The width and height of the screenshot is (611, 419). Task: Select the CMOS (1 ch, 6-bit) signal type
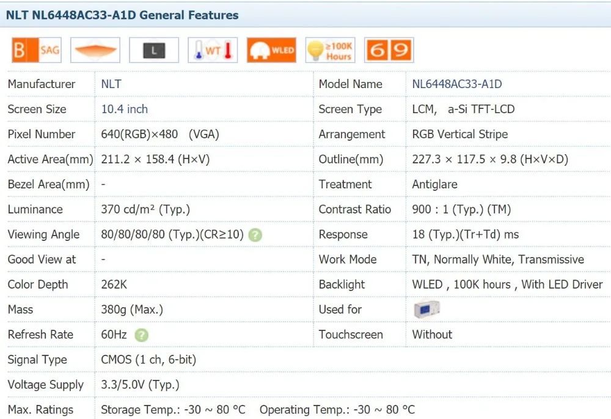(148, 359)
